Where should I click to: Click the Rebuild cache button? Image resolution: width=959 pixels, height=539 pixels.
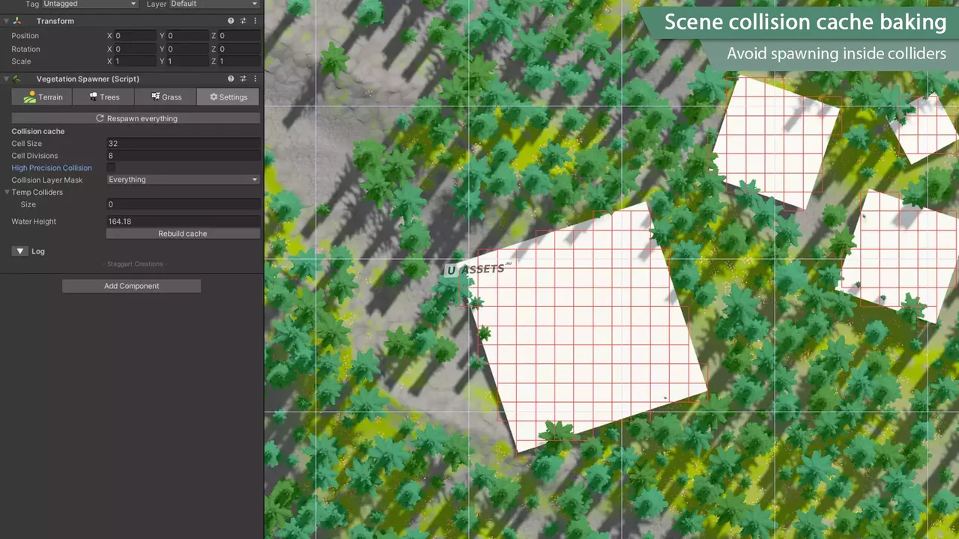(183, 234)
